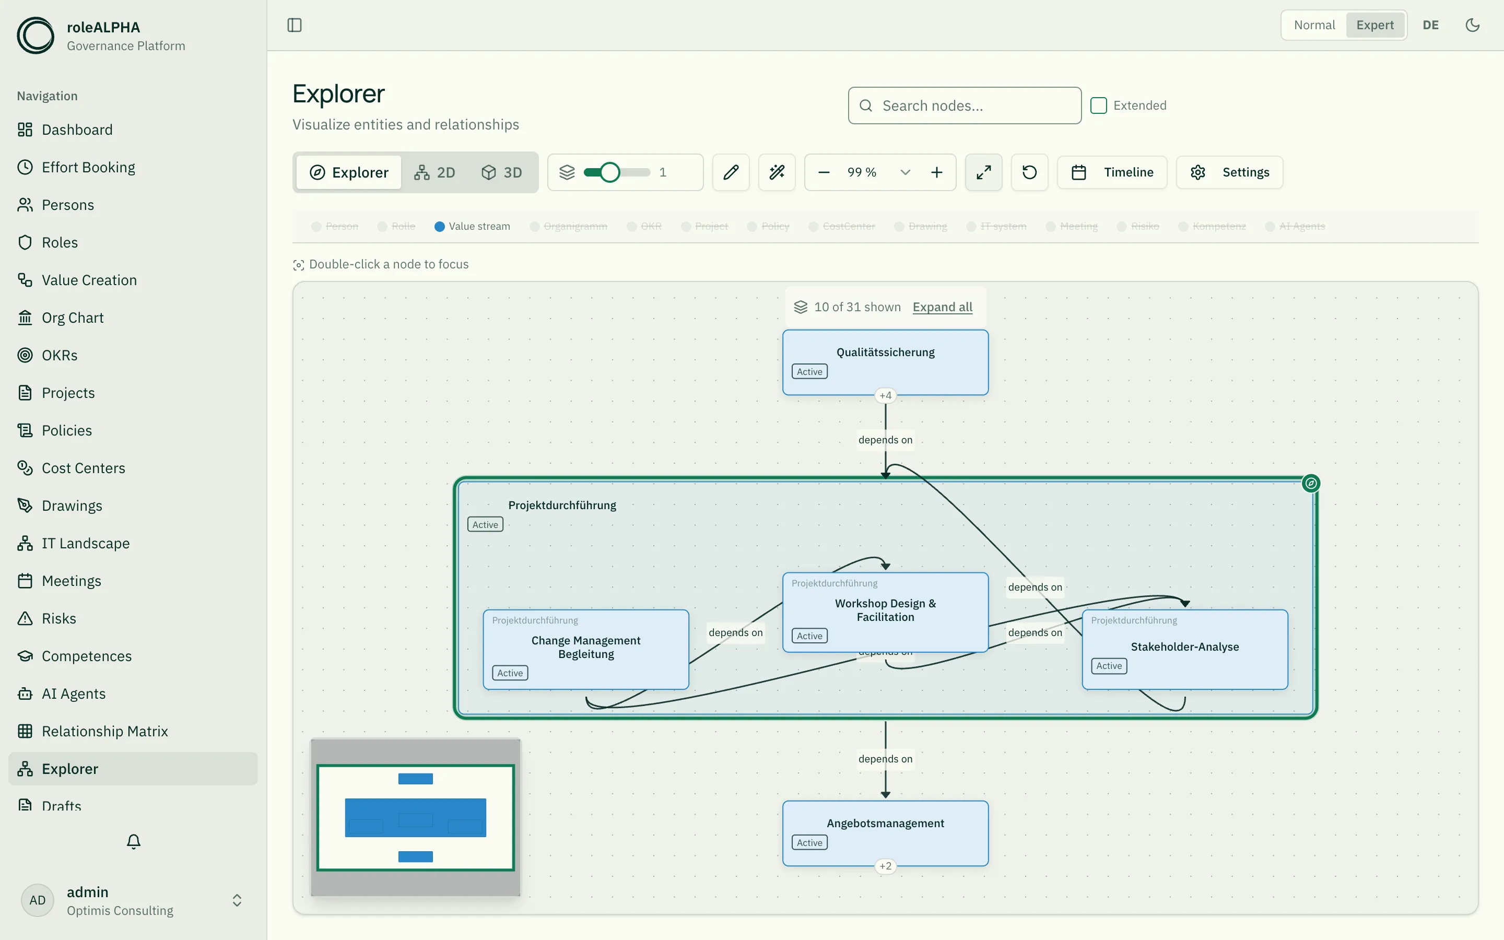This screenshot has height=940, width=1504.
Task: Click the minimap overview thumbnail
Action: (415, 817)
